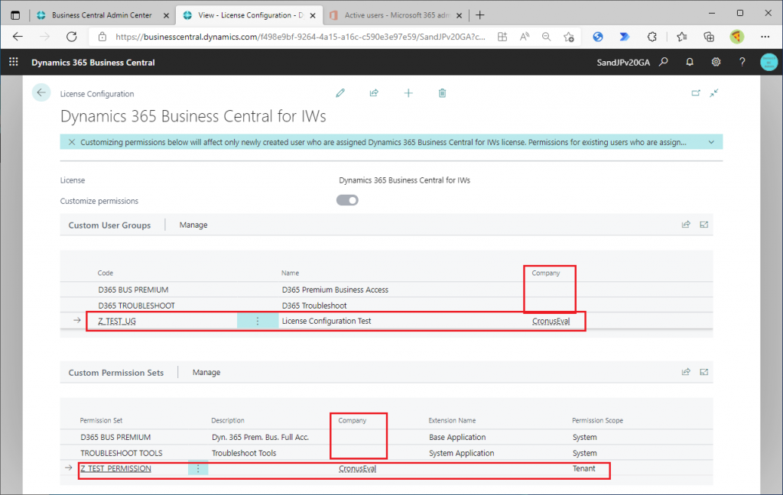This screenshot has height=495, width=783.
Task: Expand the Custom Permission Sets part to full view
Action: pos(704,372)
